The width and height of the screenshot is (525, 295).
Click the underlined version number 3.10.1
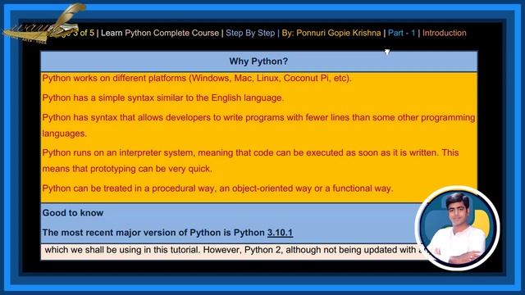280,233
